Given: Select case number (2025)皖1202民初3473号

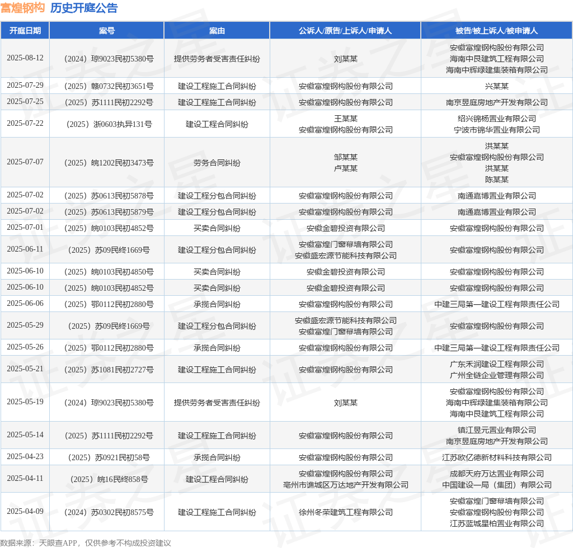Looking at the screenshot, I should [109, 163].
